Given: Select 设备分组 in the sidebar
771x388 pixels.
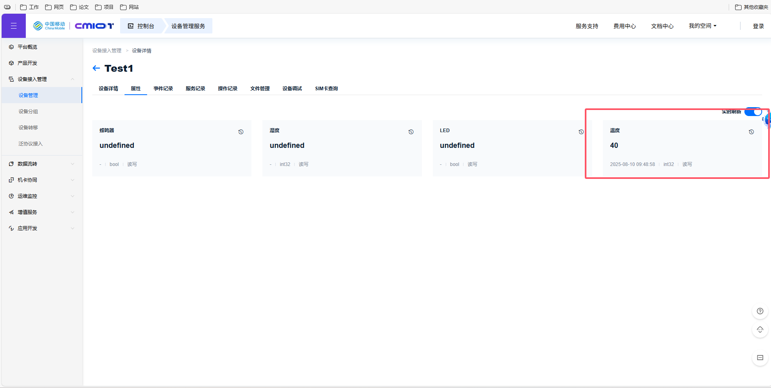Looking at the screenshot, I should (x=28, y=112).
